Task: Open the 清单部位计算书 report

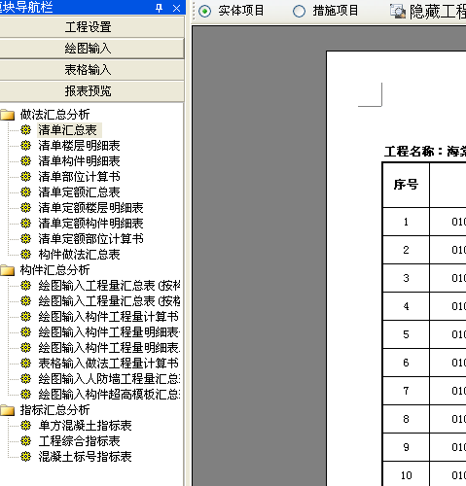Action: click(x=79, y=177)
